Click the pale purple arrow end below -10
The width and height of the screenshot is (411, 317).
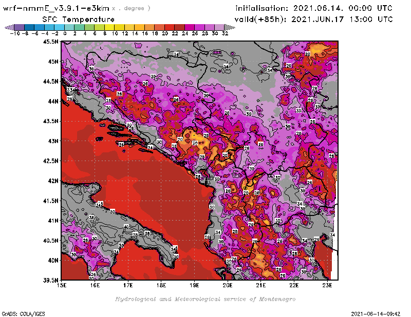tap(10, 27)
